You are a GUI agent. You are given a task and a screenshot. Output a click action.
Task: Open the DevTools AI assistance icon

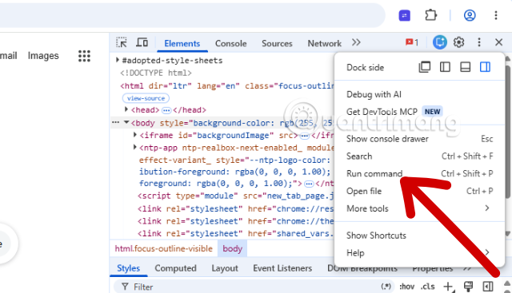[x=439, y=42]
